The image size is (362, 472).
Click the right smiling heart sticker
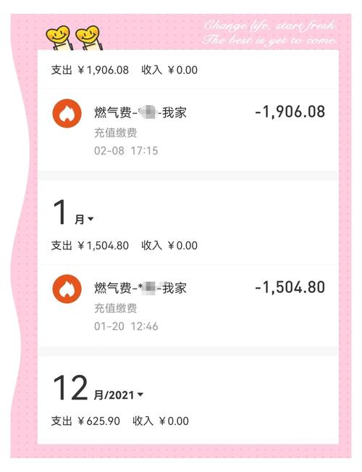88,37
